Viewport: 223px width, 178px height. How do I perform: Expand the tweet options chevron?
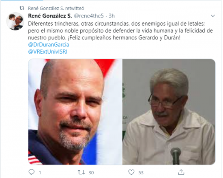212,16
